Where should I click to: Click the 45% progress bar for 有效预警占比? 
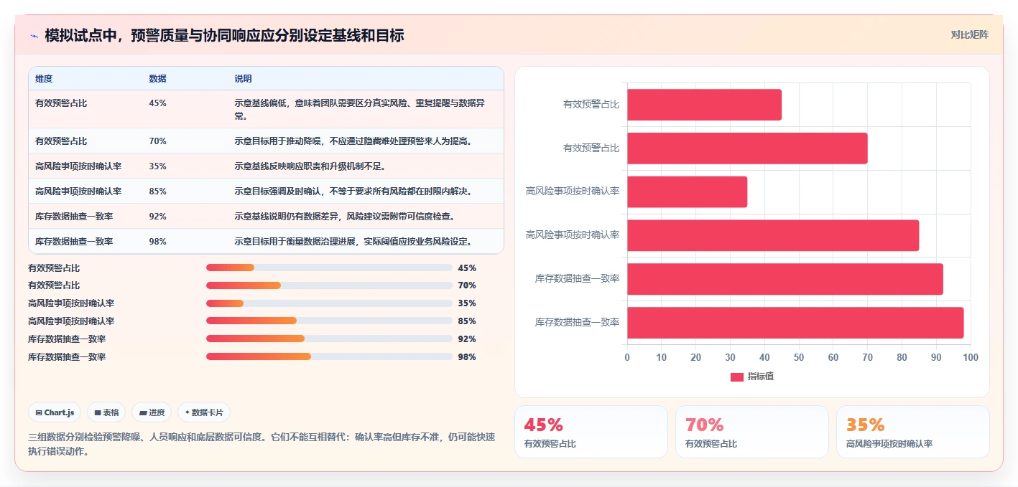pyautogui.click(x=329, y=268)
